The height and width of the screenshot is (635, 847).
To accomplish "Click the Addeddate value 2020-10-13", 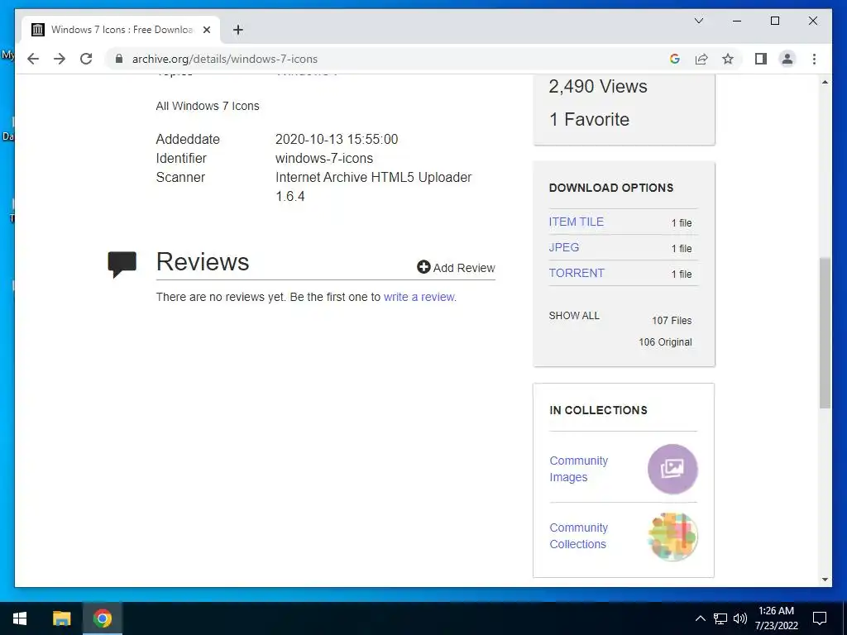I will [337, 139].
